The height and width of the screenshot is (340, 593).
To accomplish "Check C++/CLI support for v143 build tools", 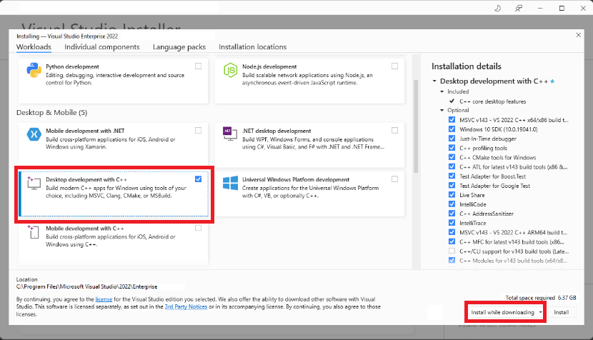I will click(452, 251).
